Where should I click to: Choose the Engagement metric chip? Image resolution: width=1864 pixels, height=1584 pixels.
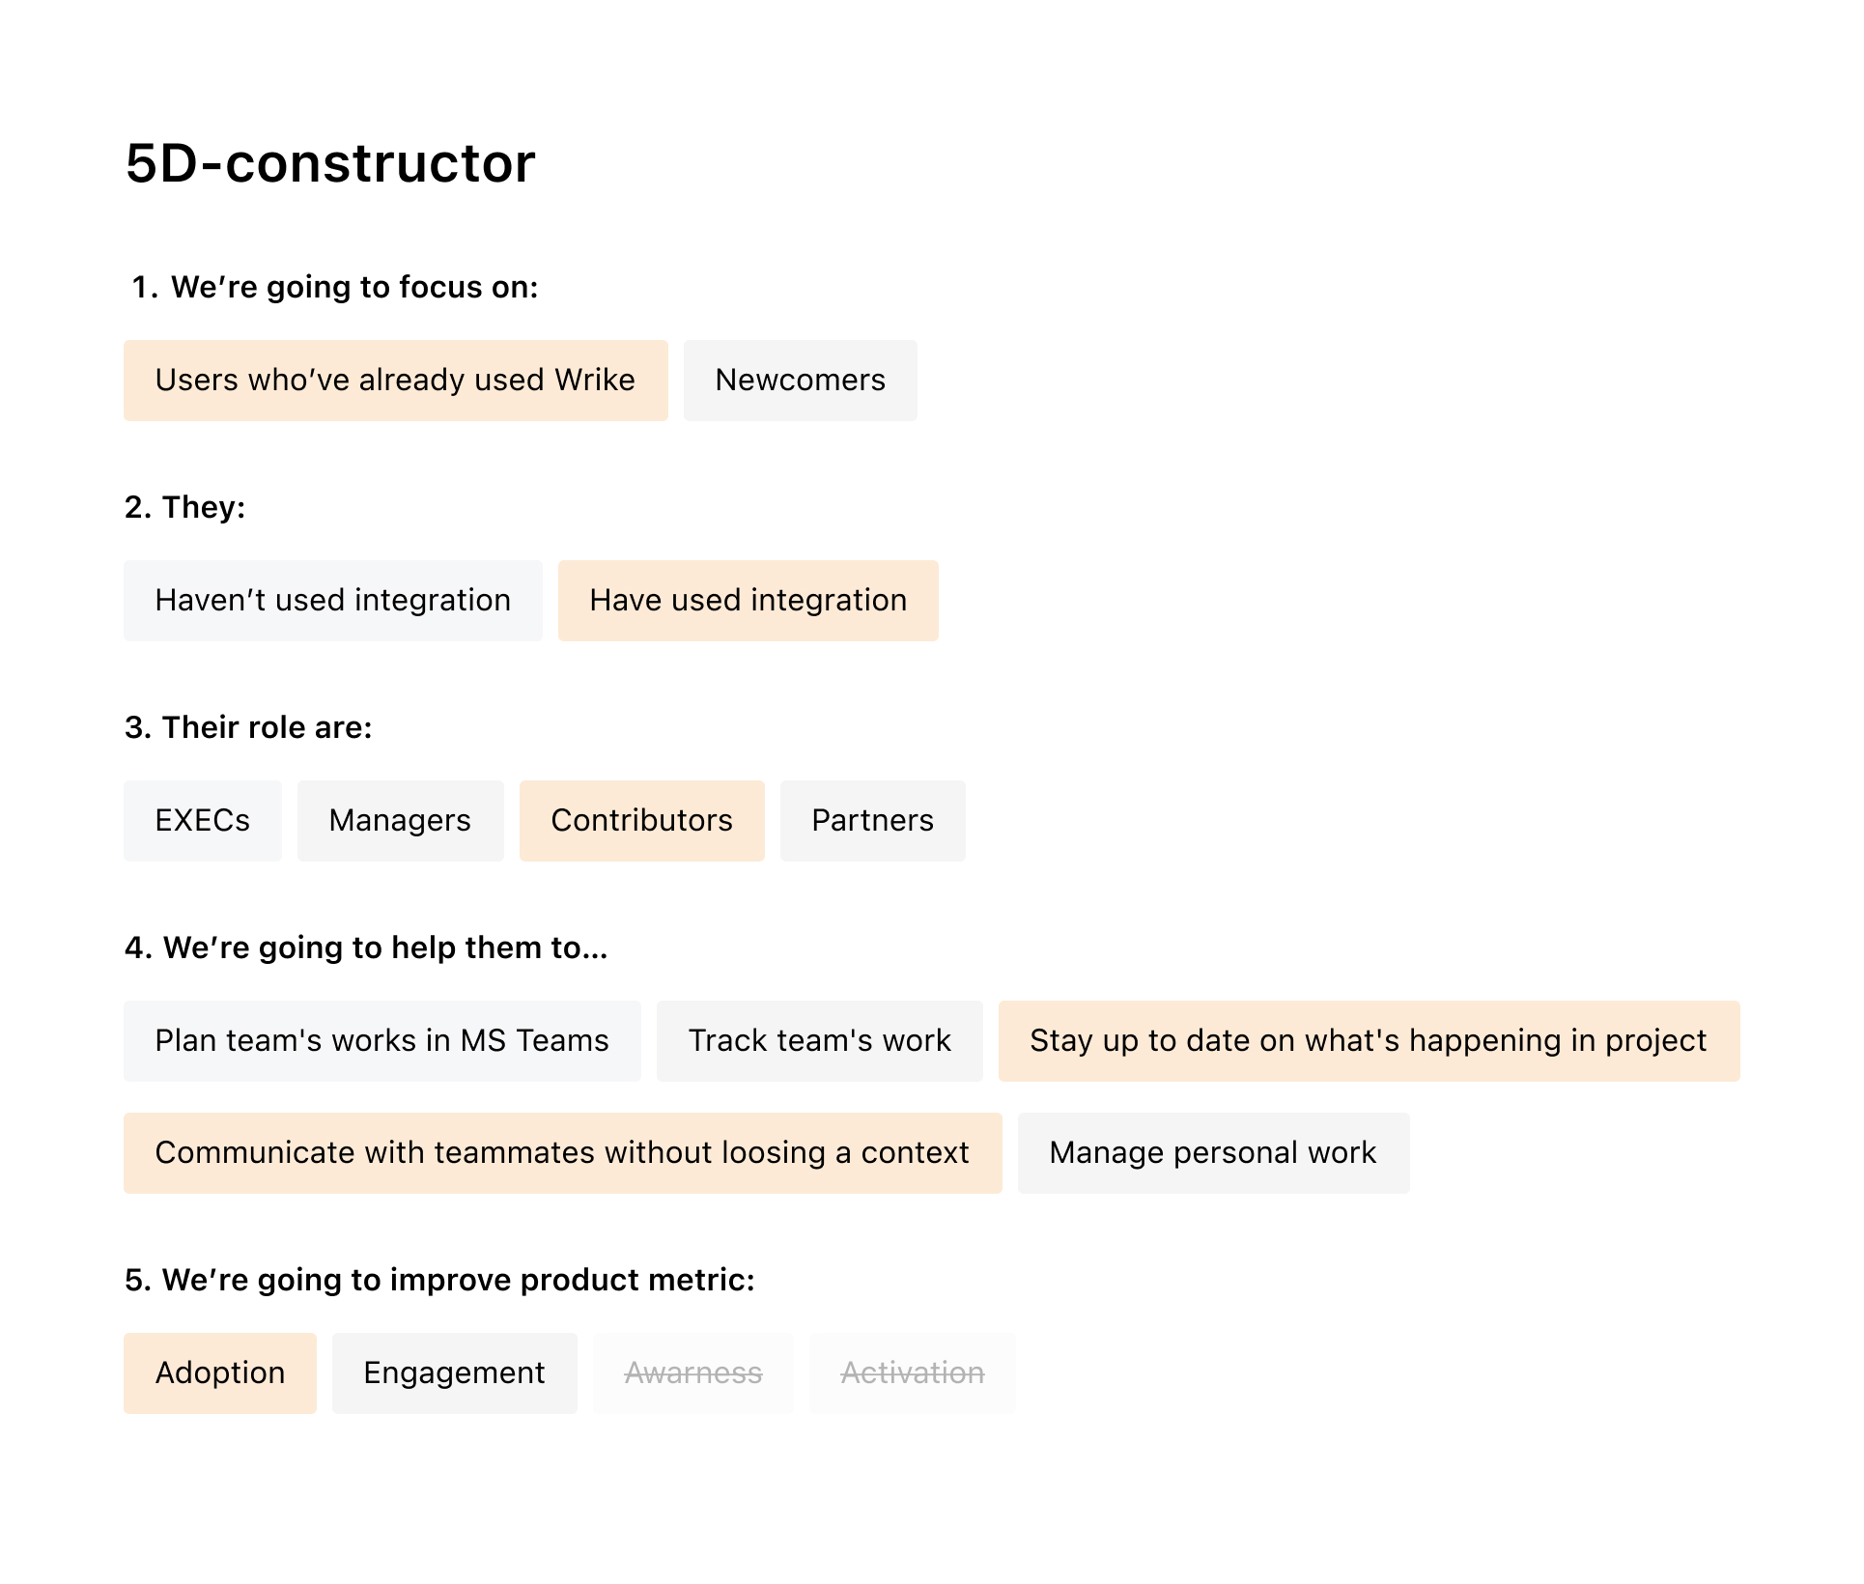[455, 1372]
